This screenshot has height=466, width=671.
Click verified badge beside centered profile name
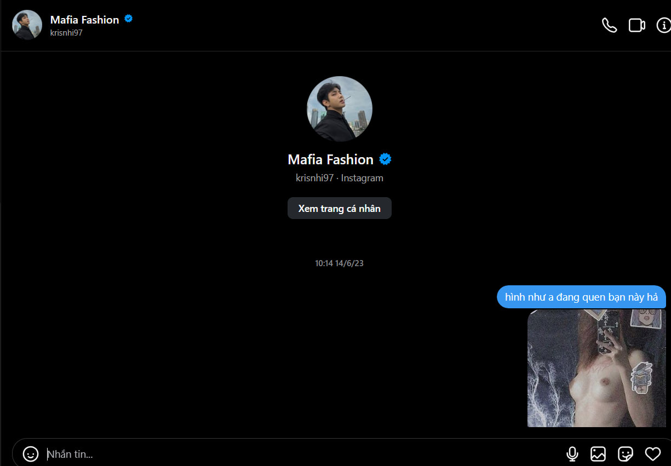coord(386,159)
